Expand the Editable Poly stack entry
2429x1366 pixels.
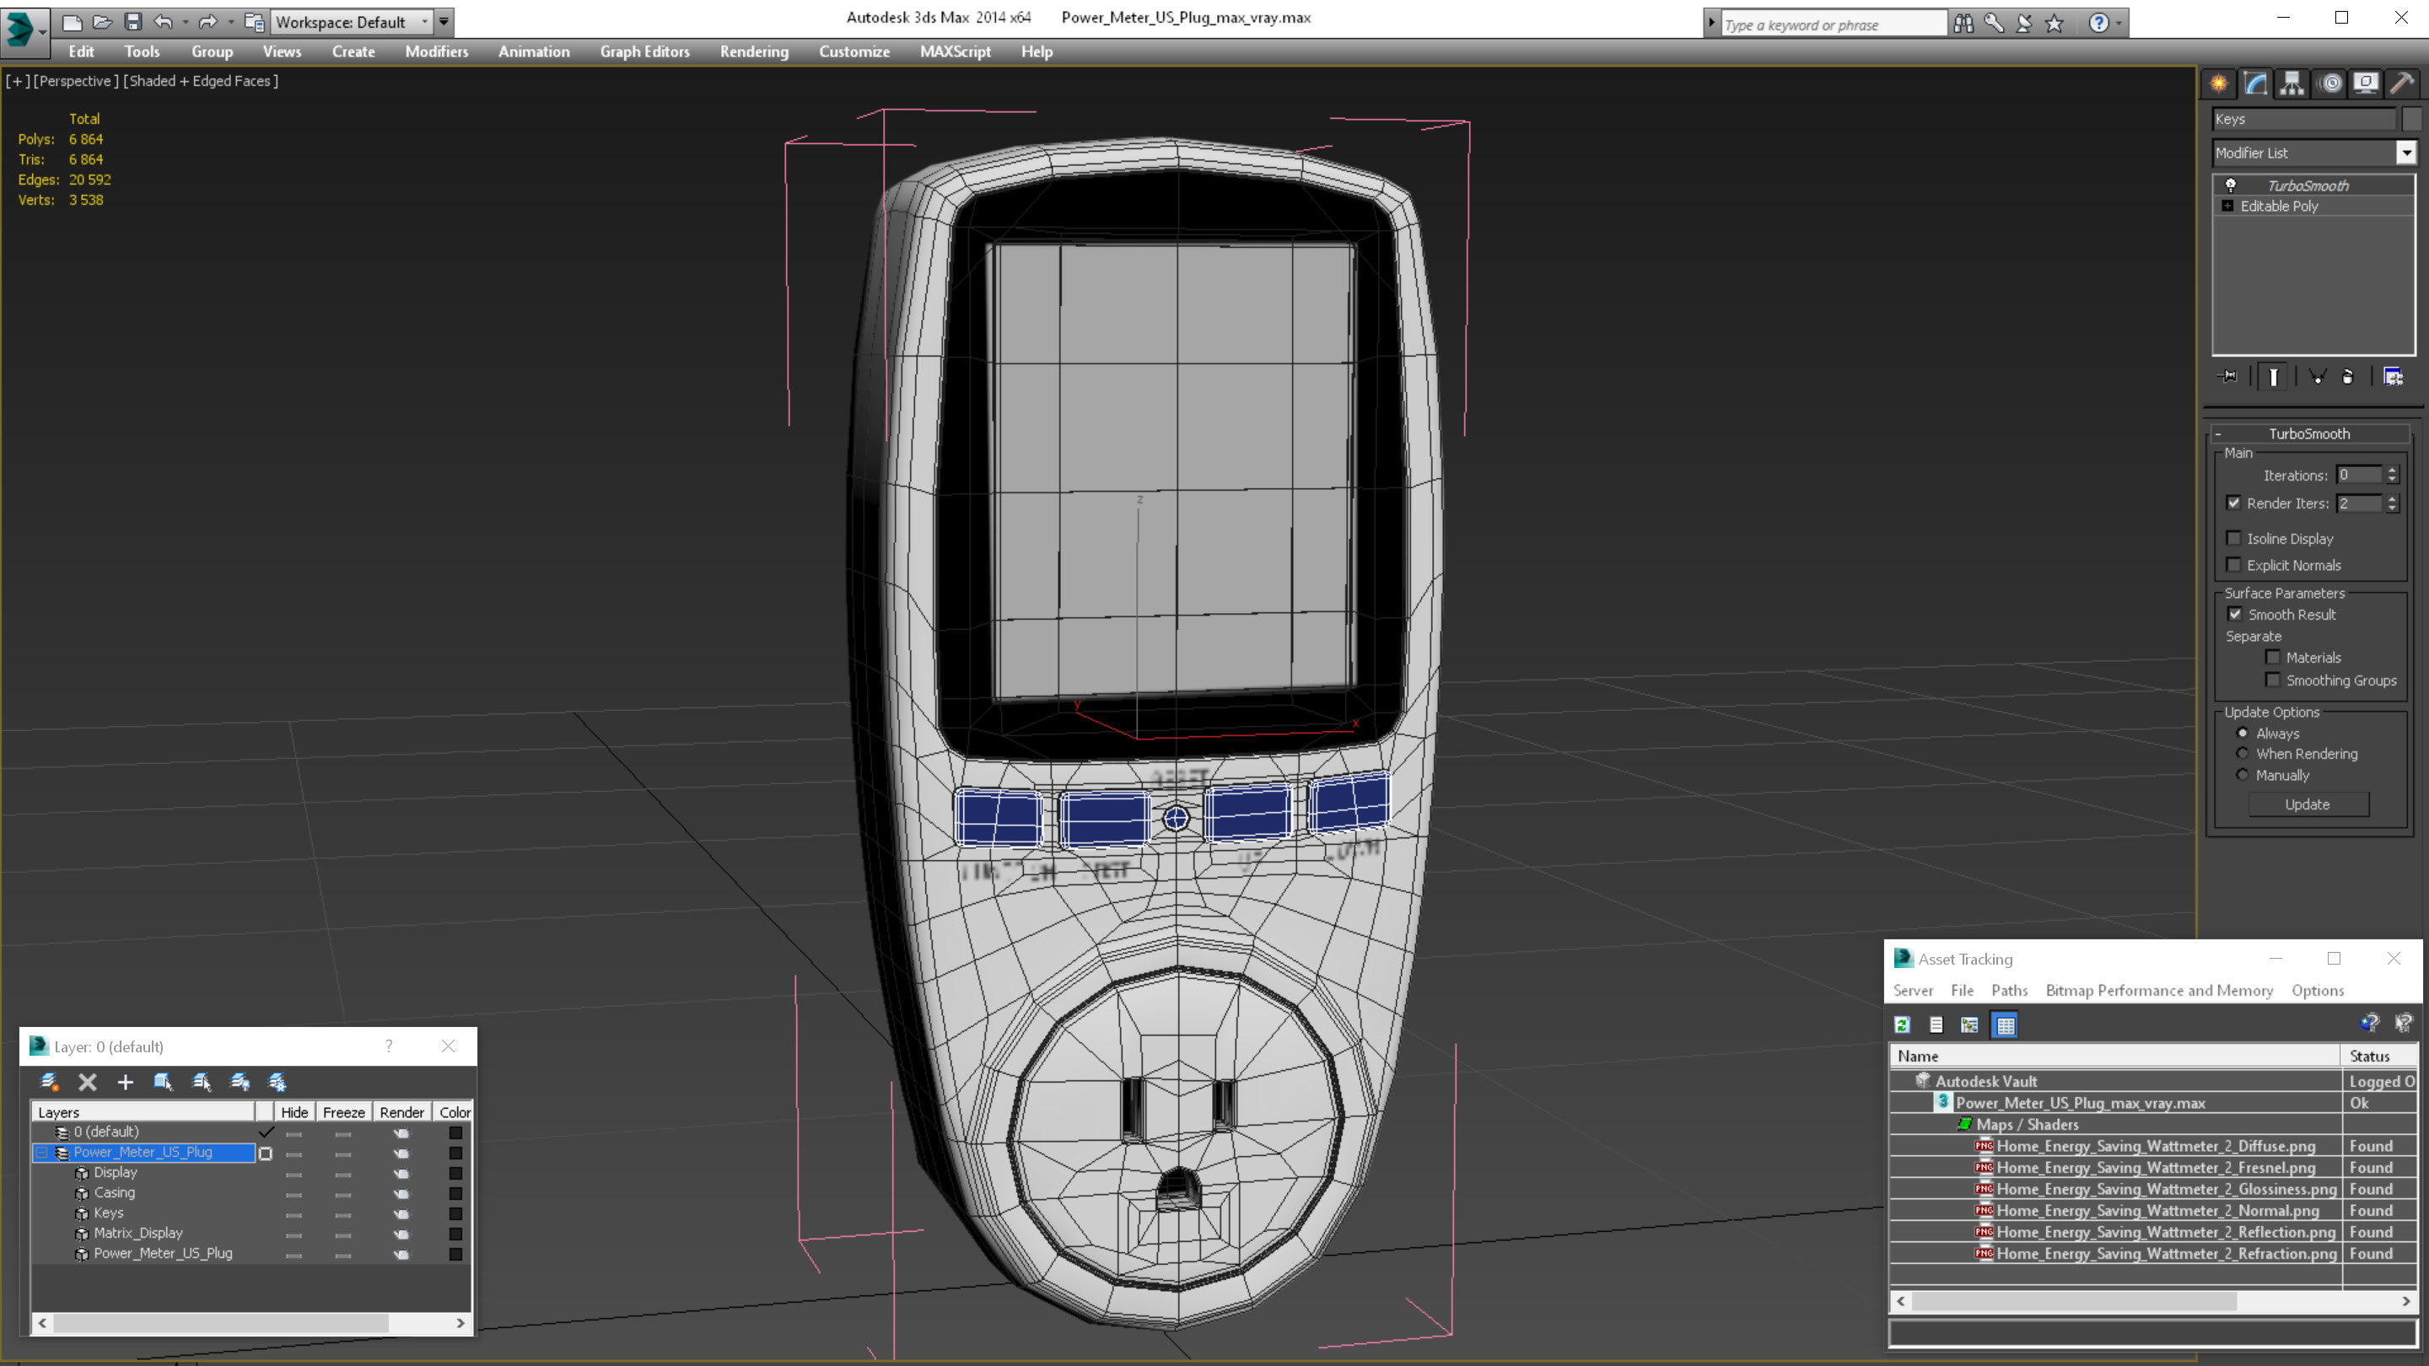click(x=2227, y=206)
